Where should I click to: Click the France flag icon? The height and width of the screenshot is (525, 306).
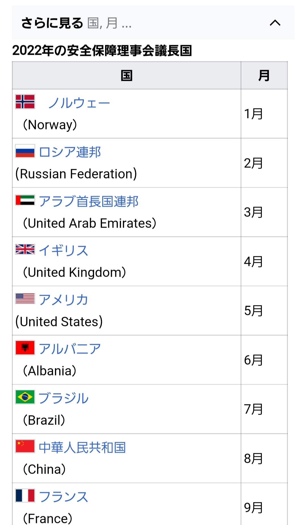25,495
